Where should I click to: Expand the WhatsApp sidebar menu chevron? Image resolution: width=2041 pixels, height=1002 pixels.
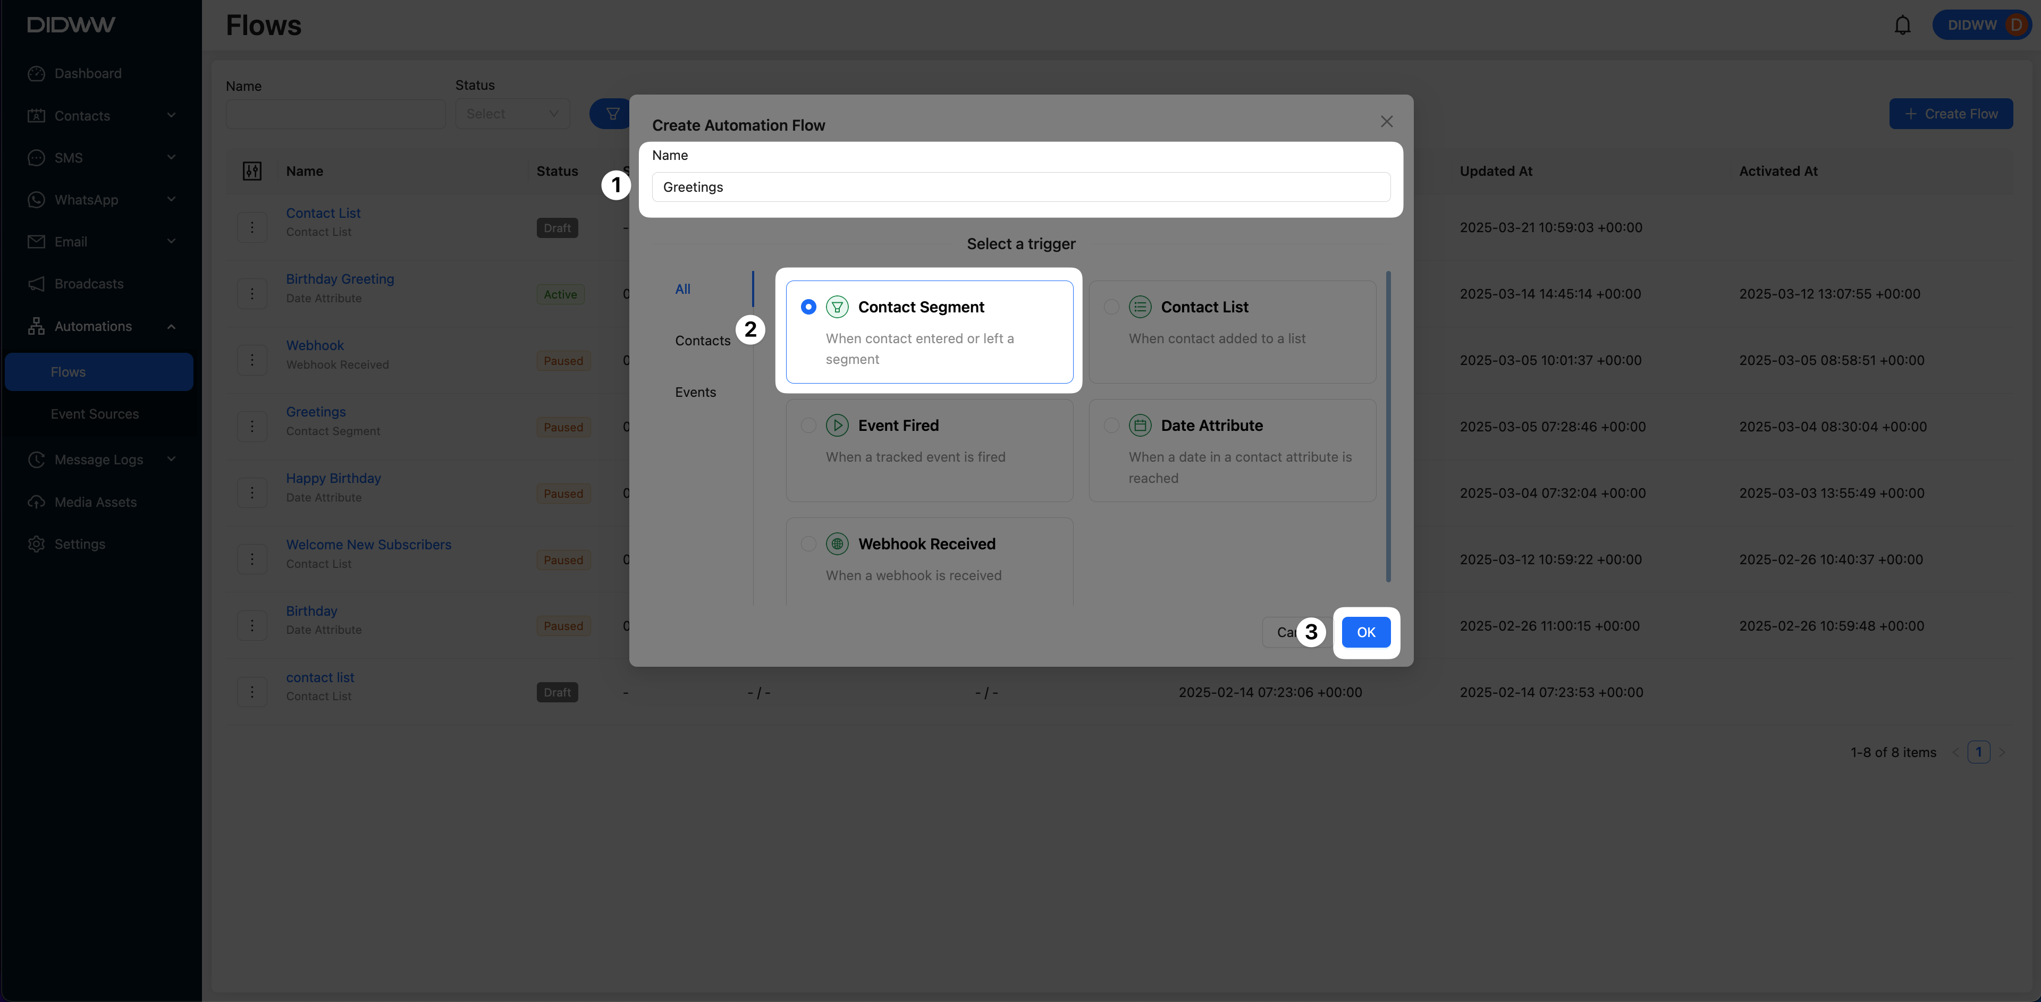(x=171, y=200)
